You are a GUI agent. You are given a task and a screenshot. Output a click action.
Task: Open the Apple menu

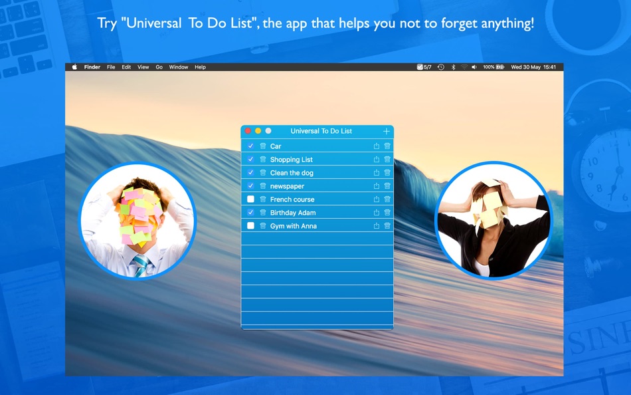pyautogui.click(x=74, y=67)
